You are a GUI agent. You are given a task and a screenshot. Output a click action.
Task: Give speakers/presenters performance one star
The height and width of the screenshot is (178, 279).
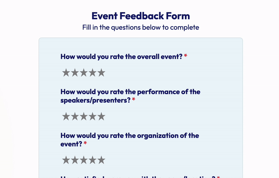[x=66, y=117]
